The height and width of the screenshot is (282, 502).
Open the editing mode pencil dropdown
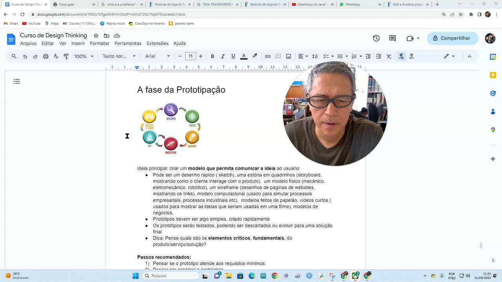point(449,56)
